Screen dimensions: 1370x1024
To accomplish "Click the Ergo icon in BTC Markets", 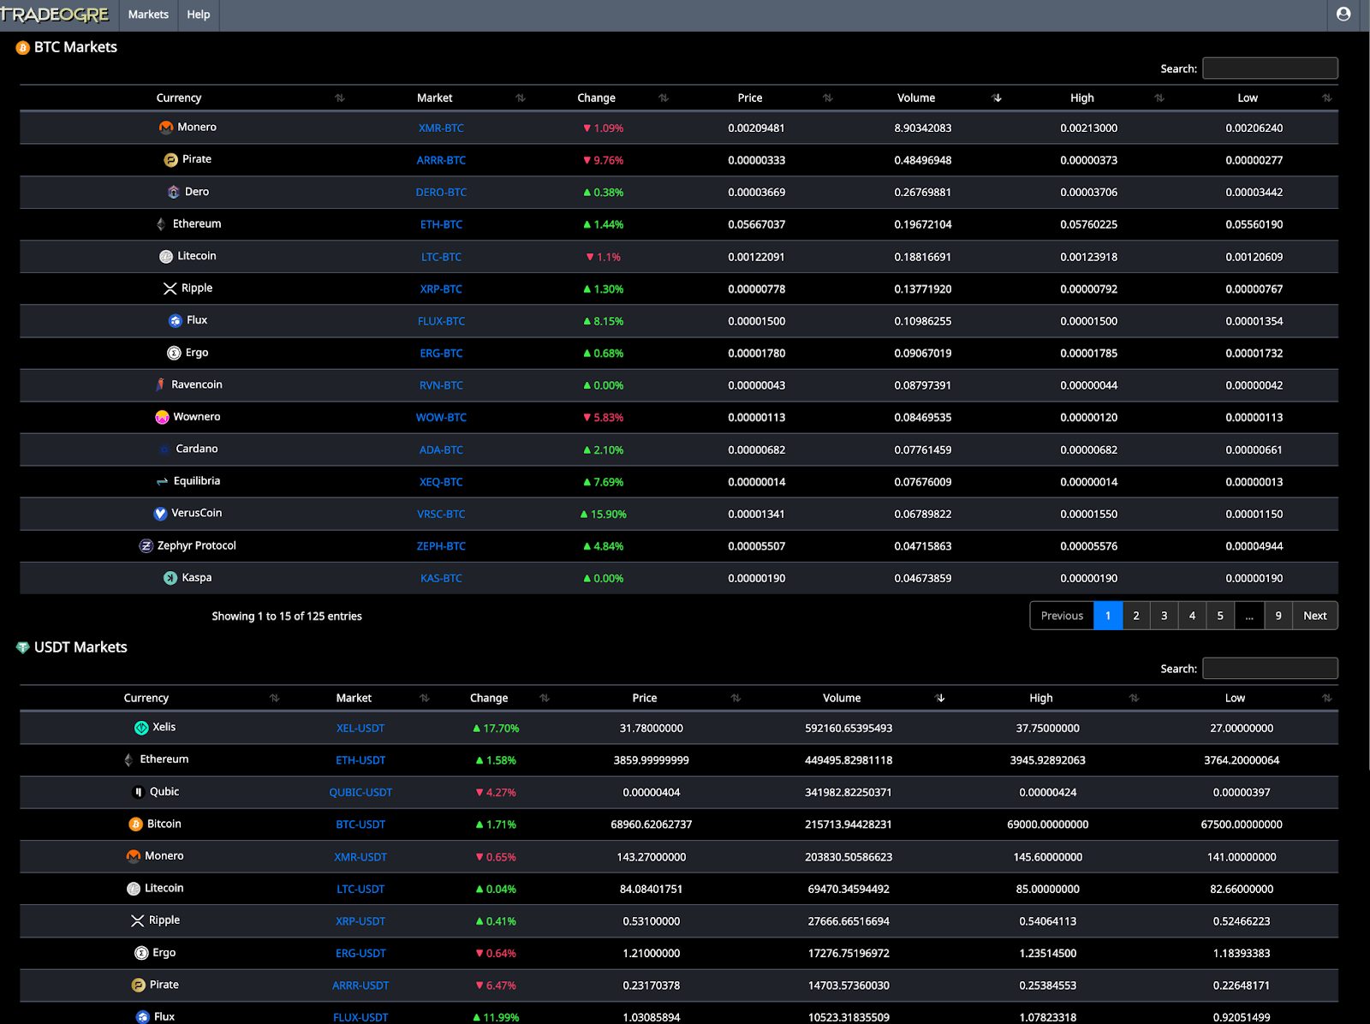I will (174, 353).
